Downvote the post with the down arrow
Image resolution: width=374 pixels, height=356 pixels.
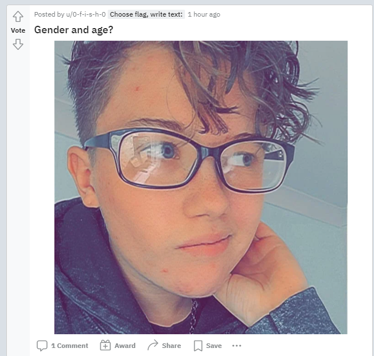click(18, 44)
